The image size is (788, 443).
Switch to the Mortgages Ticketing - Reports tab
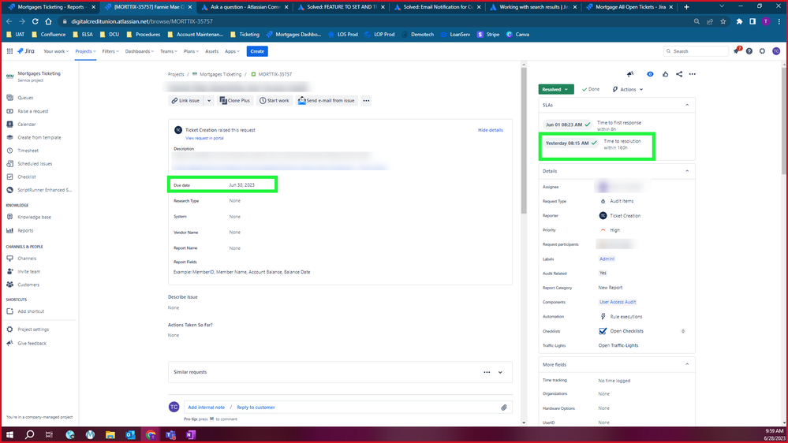pos(50,7)
